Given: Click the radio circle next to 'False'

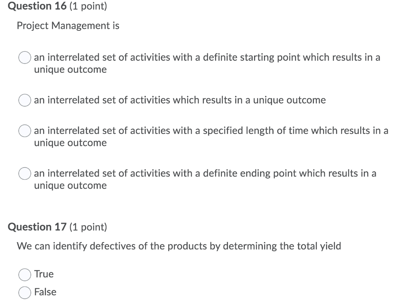Looking at the screenshot, I should pyautogui.click(x=24, y=292).
